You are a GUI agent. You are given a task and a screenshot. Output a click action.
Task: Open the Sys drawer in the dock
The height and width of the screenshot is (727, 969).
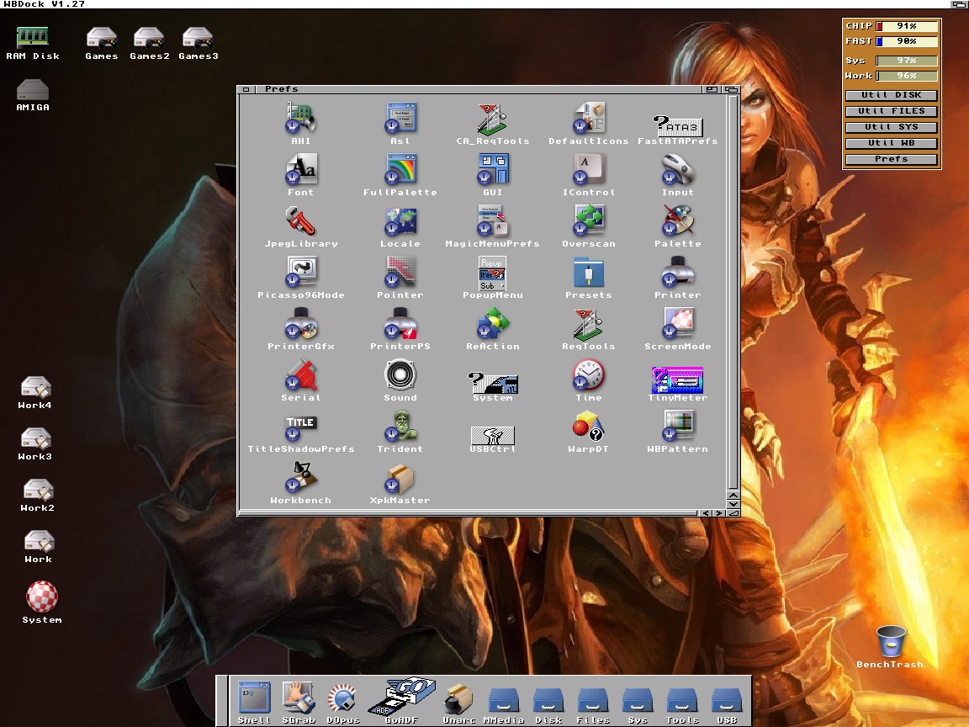point(638,700)
